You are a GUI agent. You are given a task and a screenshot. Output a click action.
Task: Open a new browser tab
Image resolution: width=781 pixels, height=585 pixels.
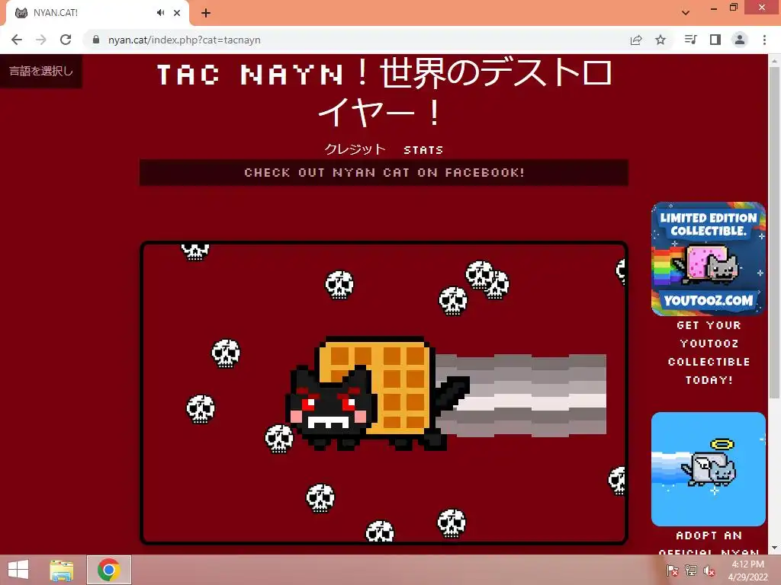tap(206, 13)
